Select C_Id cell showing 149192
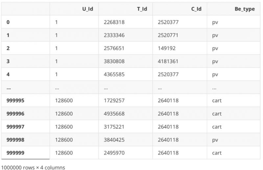Image resolution: width=263 pixels, height=170 pixels. coord(167,48)
